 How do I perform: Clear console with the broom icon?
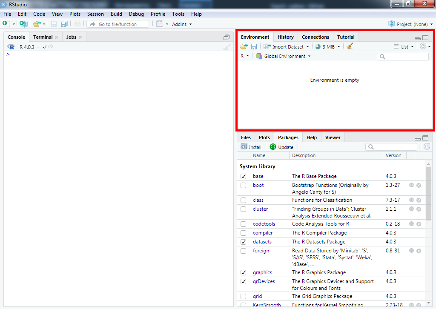227,47
